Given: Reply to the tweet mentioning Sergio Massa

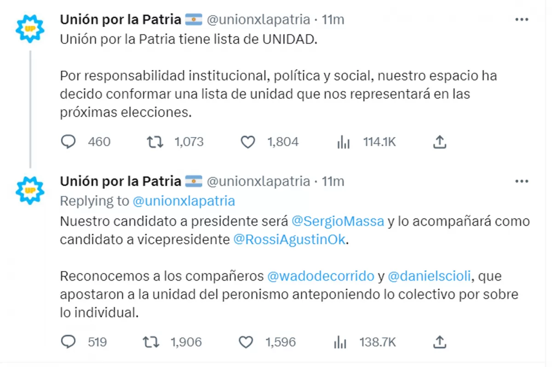Looking at the screenshot, I should pos(68,342).
